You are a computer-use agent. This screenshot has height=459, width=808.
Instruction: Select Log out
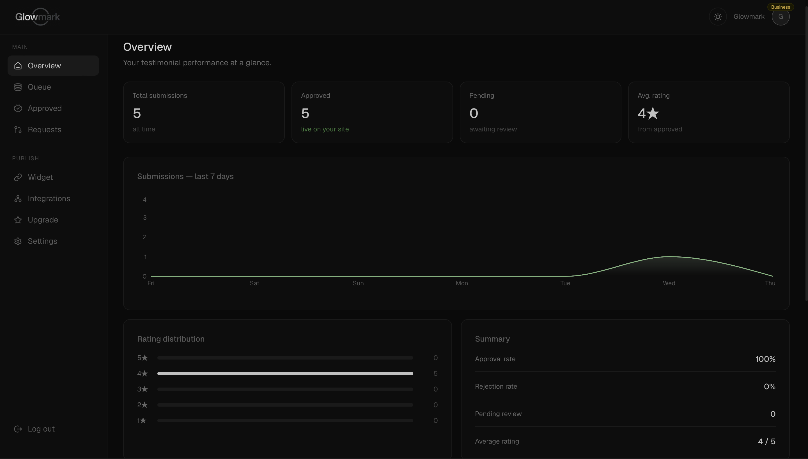53,429
